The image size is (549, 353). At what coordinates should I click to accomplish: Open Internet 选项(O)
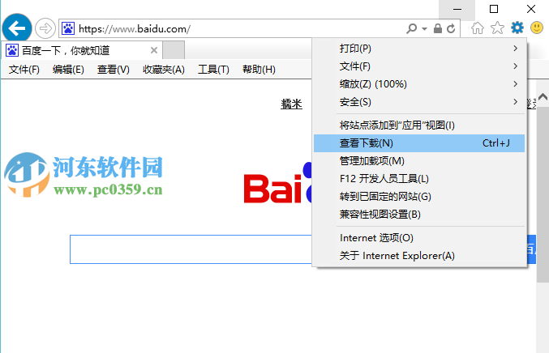point(419,238)
